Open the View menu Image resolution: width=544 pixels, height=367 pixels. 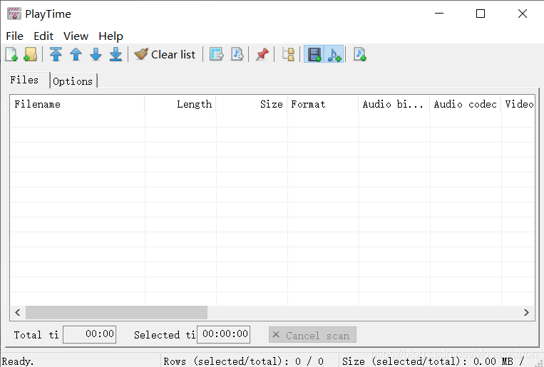pos(76,36)
